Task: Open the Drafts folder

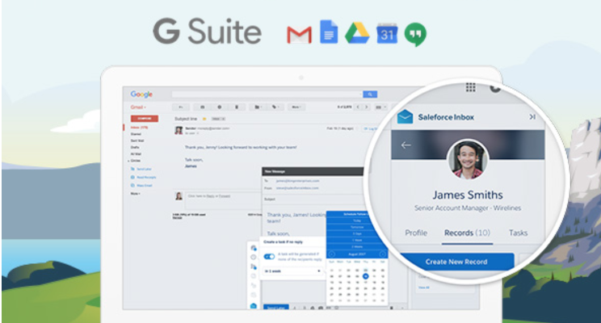Action: click(135, 147)
